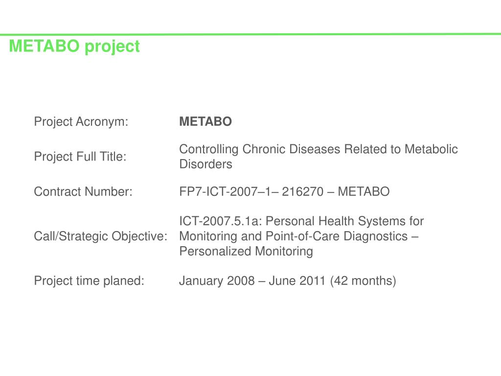The image size is (501, 376).
Task: Select the "Project Acronym:" label
Action: (x=81, y=122)
